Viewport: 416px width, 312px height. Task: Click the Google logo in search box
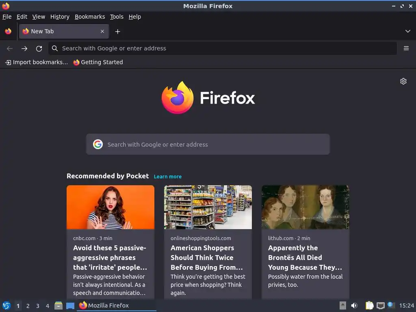point(98,144)
